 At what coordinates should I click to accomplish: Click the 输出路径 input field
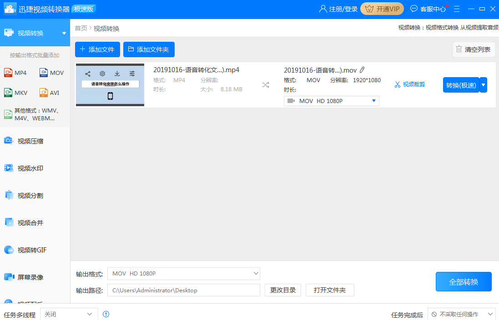click(x=184, y=290)
